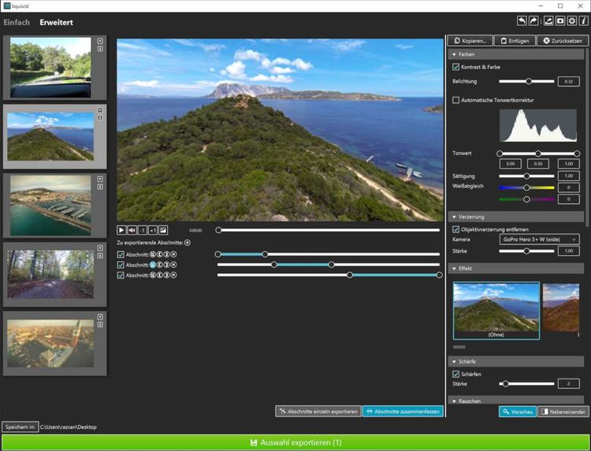Click the undo arrow icon

522,21
